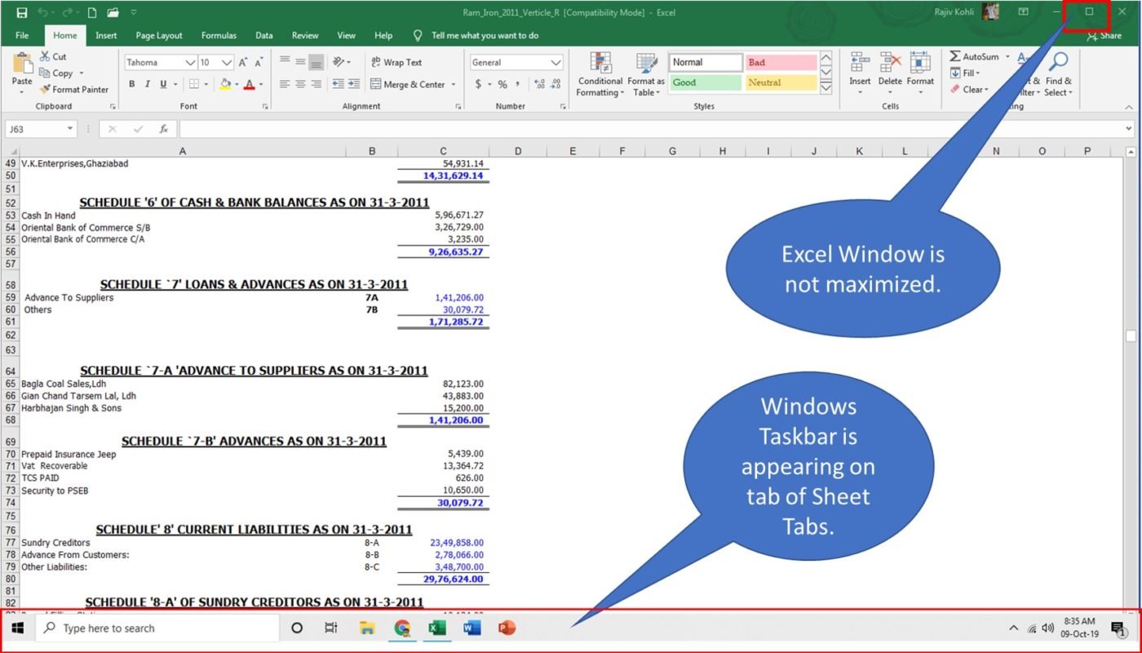Toggle Merge & Center
1142x653 pixels.
pos(408,84)
